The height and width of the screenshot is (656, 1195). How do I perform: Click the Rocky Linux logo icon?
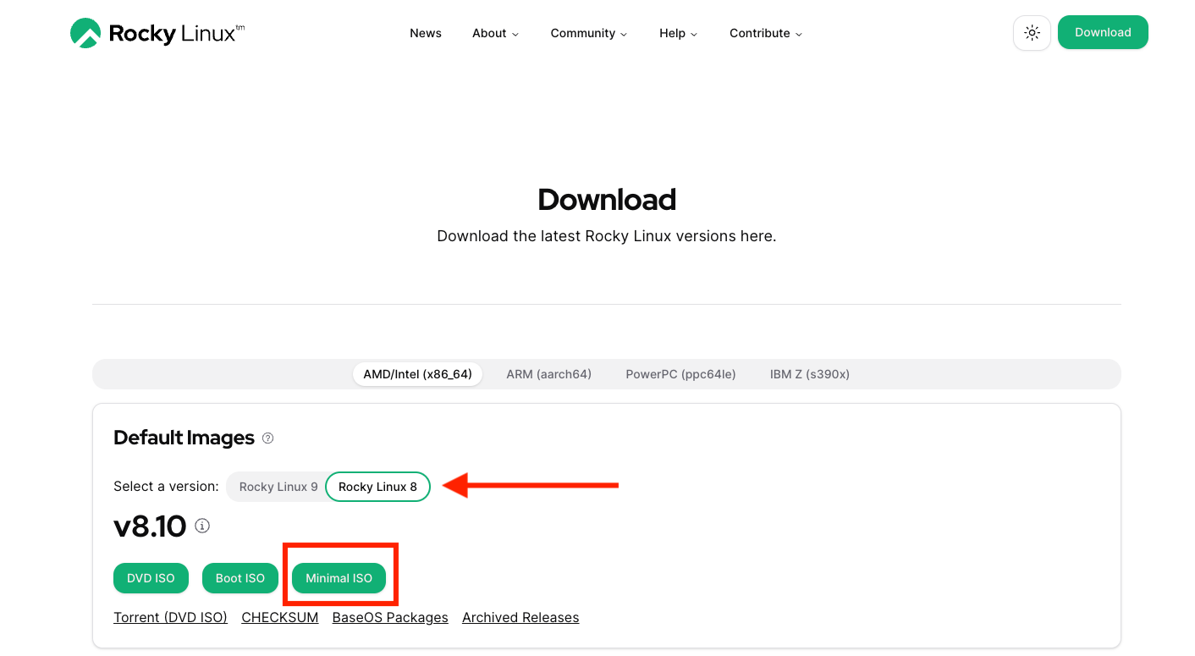pyautogui.click(x=85, y=33)
